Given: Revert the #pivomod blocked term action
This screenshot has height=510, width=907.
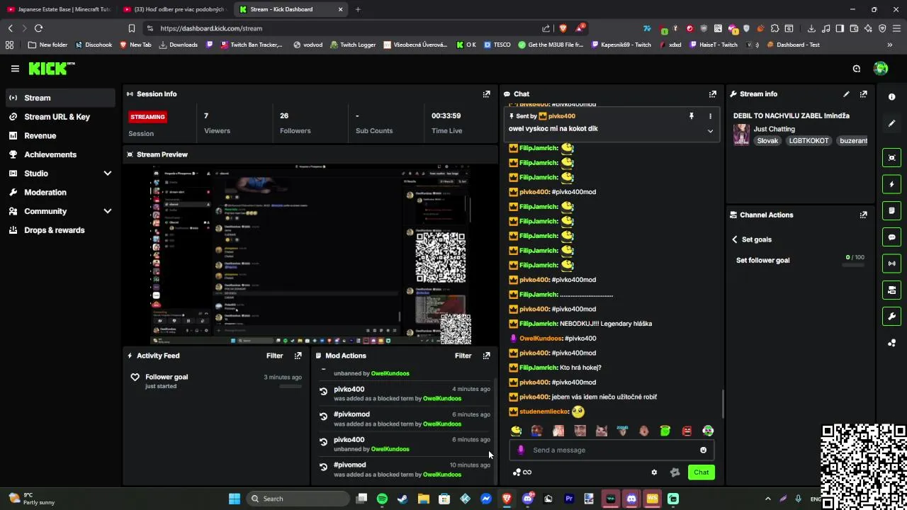Looking at the screenshot, I should [x=323, y=467].
